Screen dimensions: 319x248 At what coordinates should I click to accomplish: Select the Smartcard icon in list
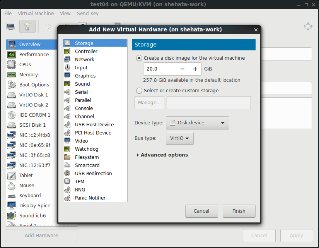(x=68, y=165)
